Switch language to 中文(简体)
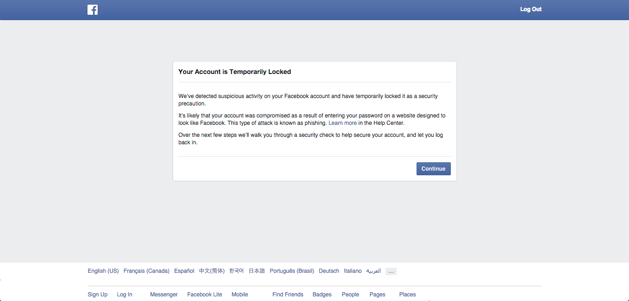The image size is (629, 301). pos(212,271)
